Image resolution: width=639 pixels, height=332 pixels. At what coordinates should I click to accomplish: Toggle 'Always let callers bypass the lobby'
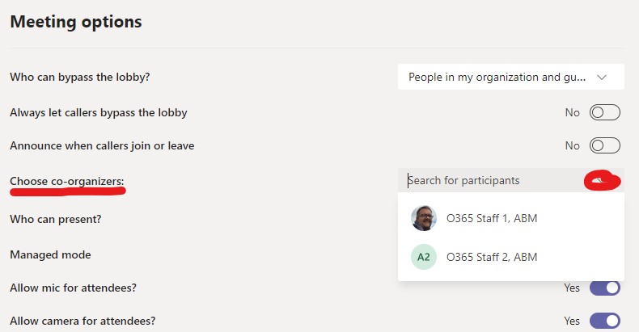[604, 112]
